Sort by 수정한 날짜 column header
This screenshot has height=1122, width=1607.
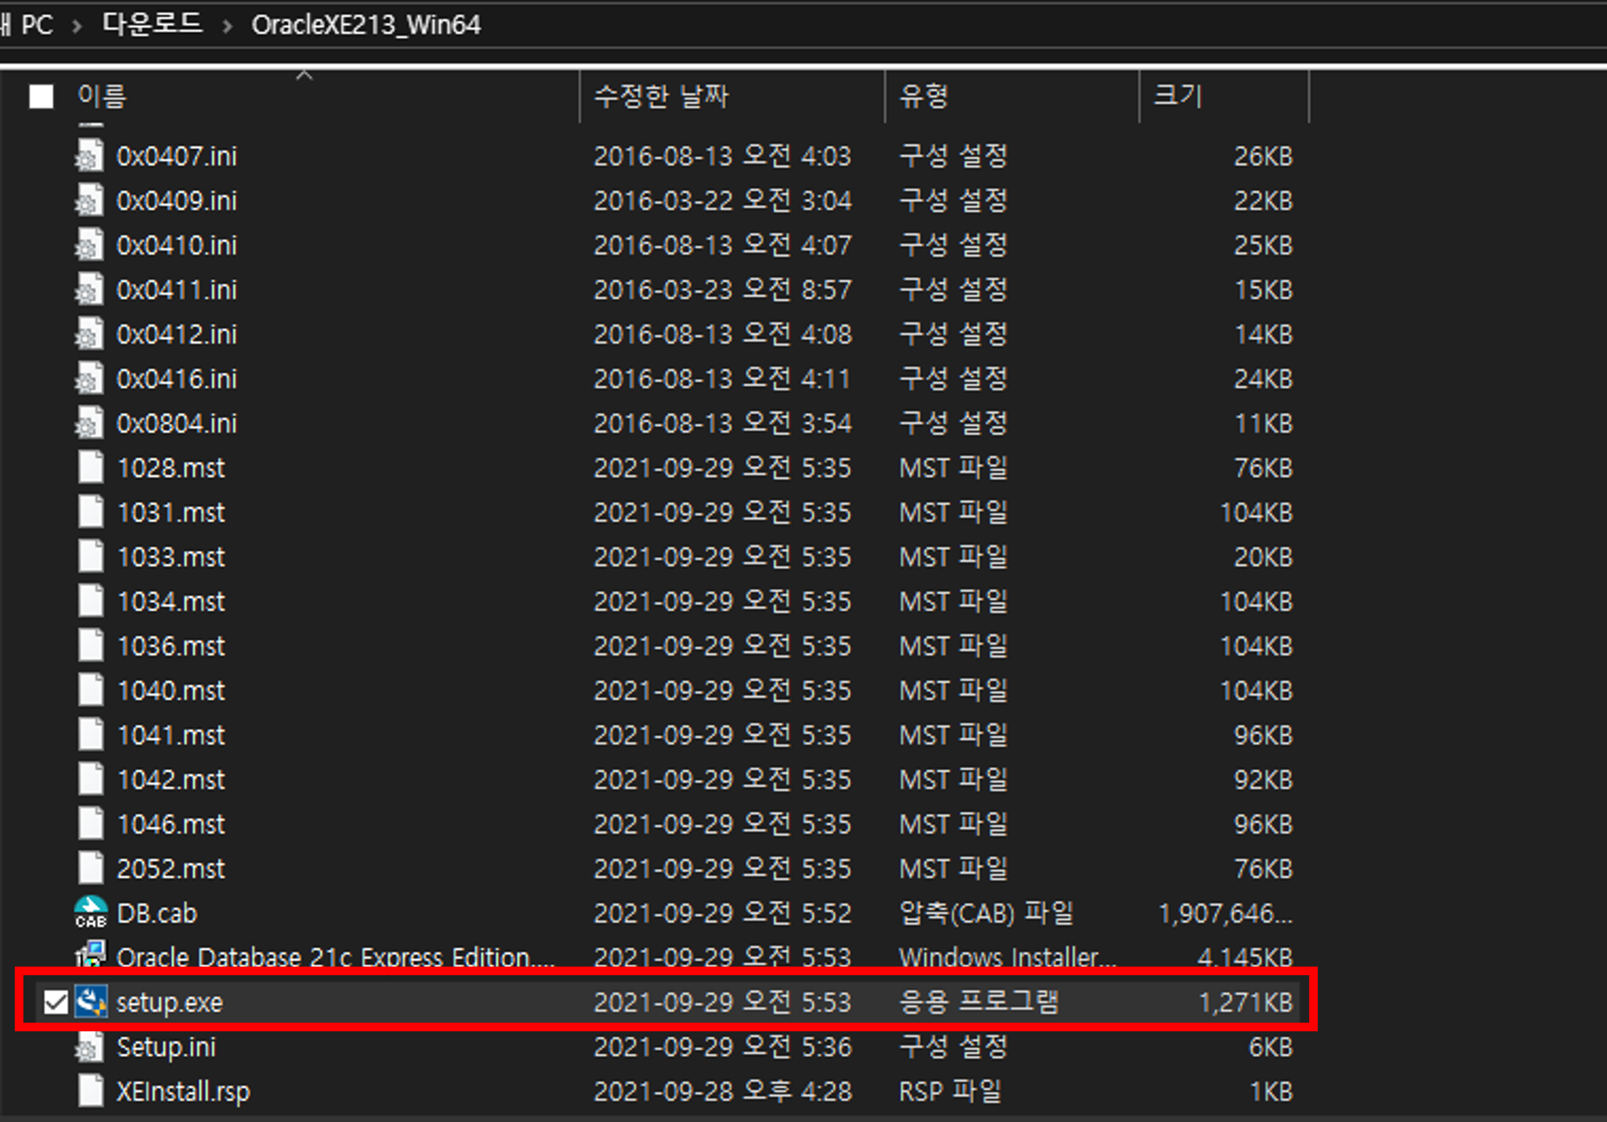[x=660, y=97]
